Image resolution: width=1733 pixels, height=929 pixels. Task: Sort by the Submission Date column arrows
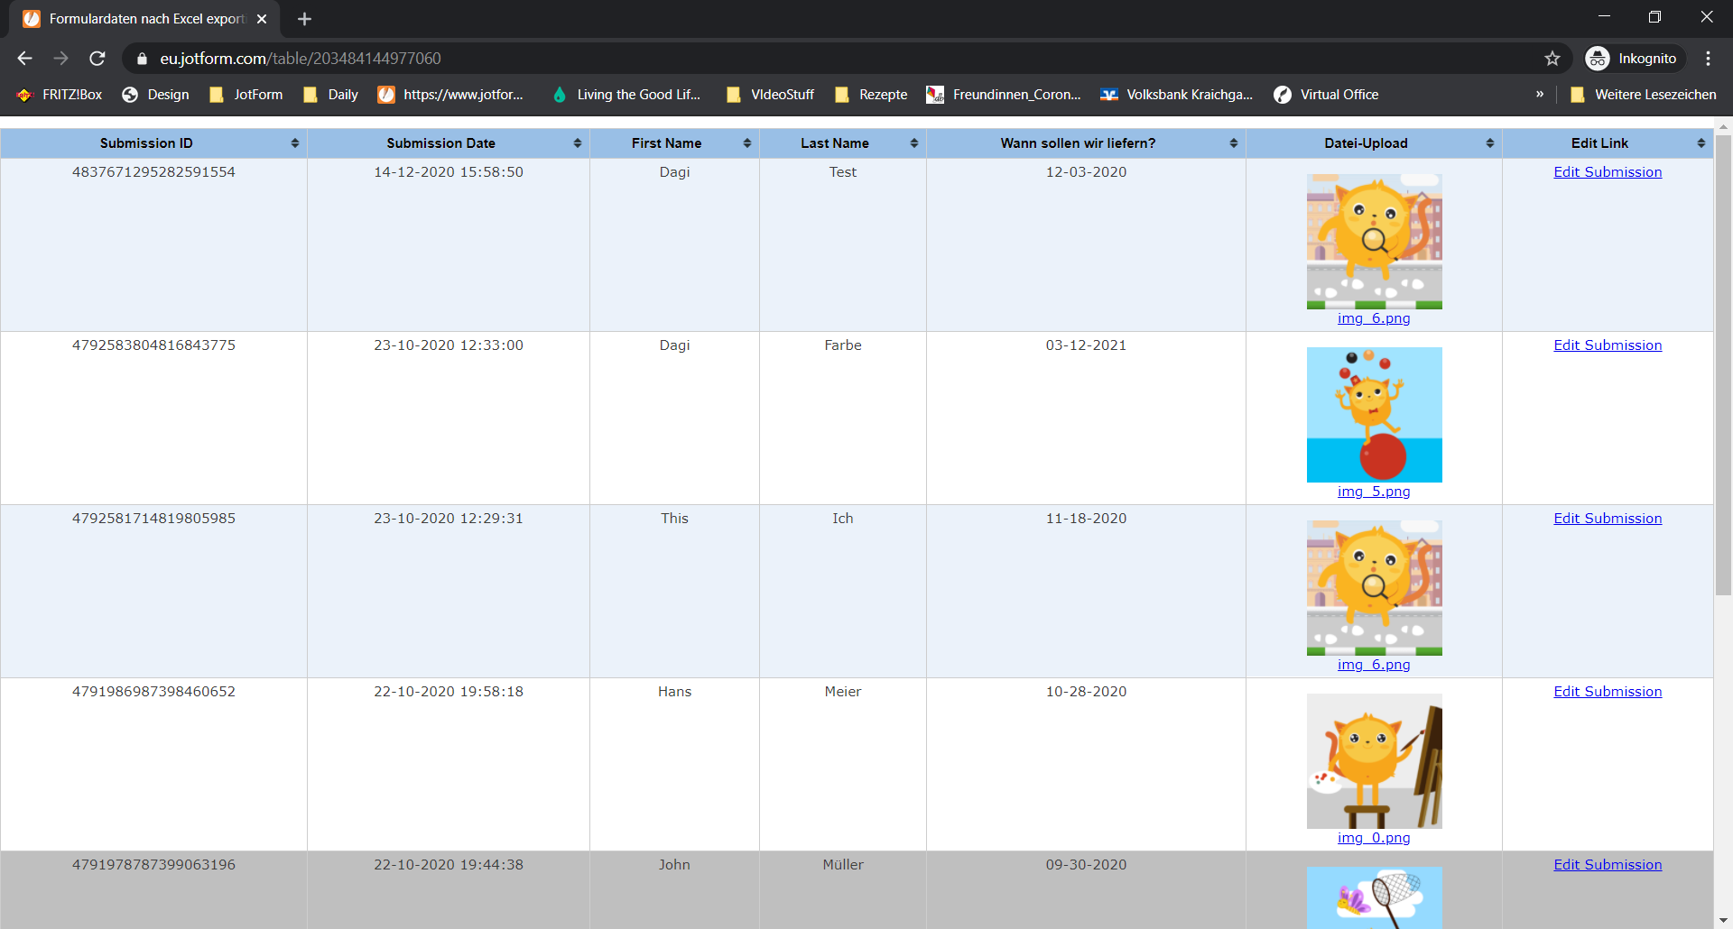click(577, 143)
